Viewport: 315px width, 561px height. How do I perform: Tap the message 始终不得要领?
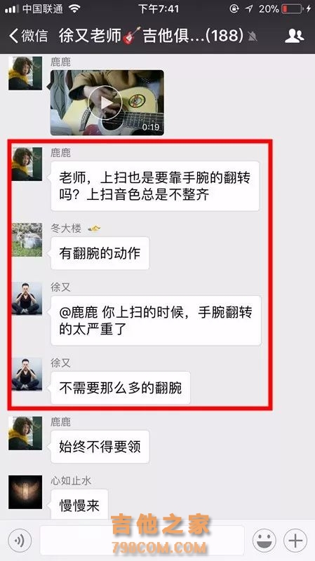pyautogui.click(x=100, y=447)
